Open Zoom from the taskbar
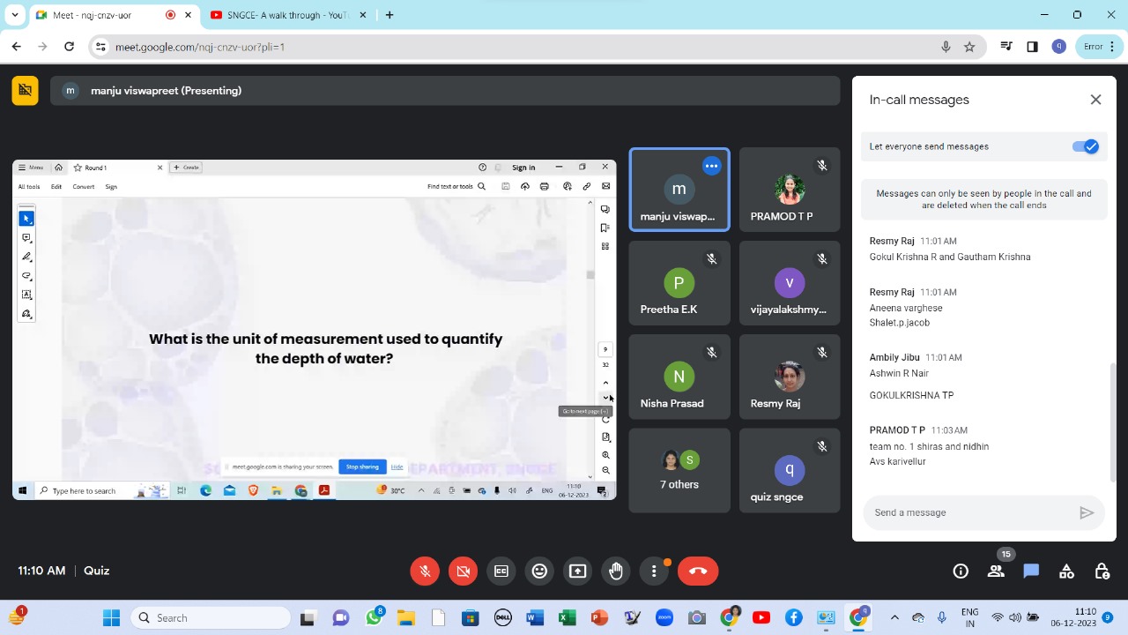The image size is (1128, 635). pos(664,618)
